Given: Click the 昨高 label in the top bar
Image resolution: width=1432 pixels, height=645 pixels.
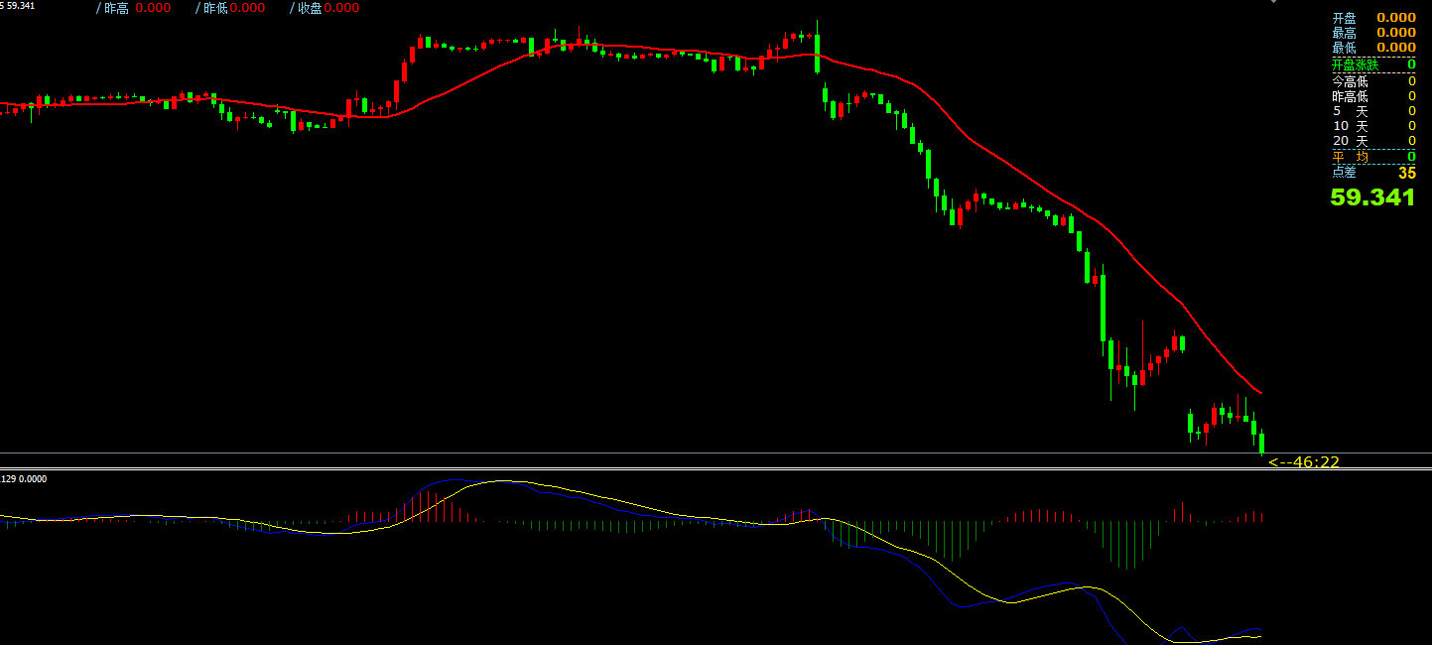Looking at the screenshot, I should point(116,8).
